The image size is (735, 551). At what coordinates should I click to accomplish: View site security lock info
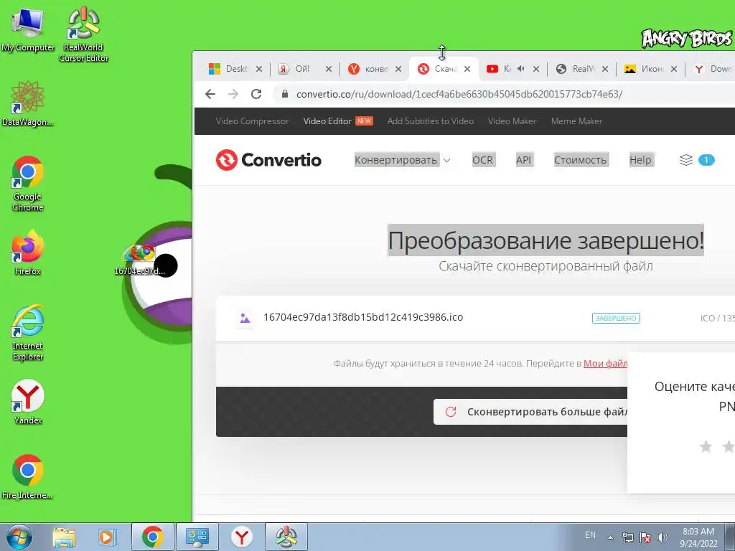[284, 94]
